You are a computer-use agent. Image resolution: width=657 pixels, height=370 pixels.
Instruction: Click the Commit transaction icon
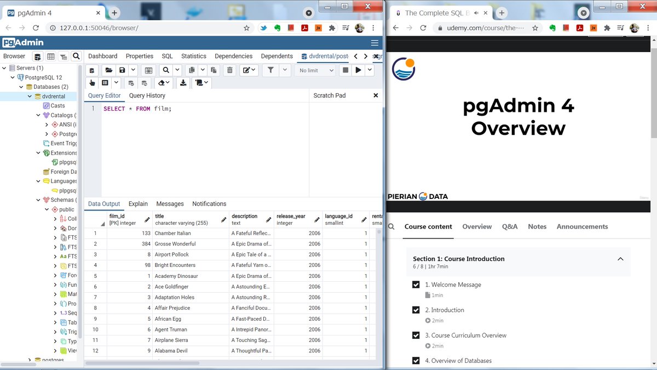131,83
